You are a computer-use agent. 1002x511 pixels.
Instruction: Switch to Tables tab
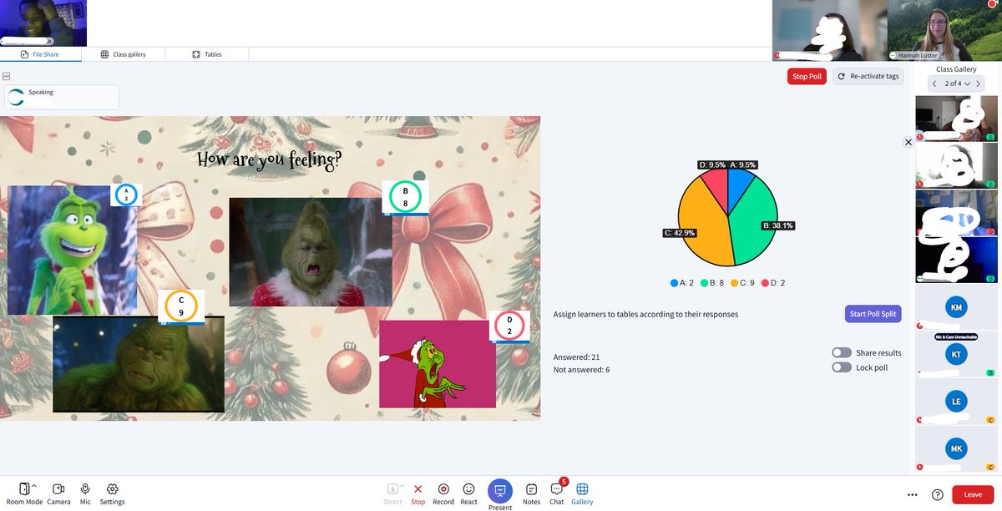(207, 54)
